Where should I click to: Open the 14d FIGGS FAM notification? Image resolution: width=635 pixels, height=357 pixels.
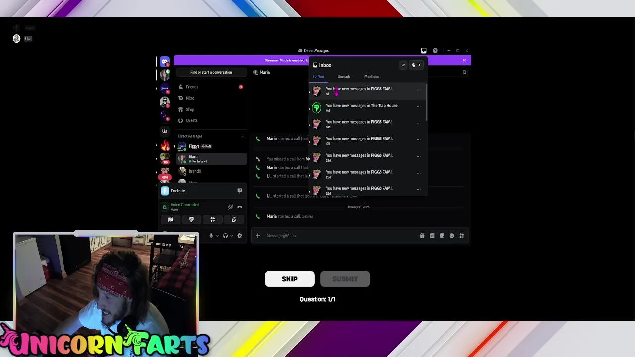pos(366,124)
